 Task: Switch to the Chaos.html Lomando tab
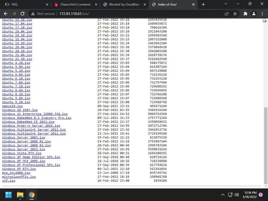(76, 4)
